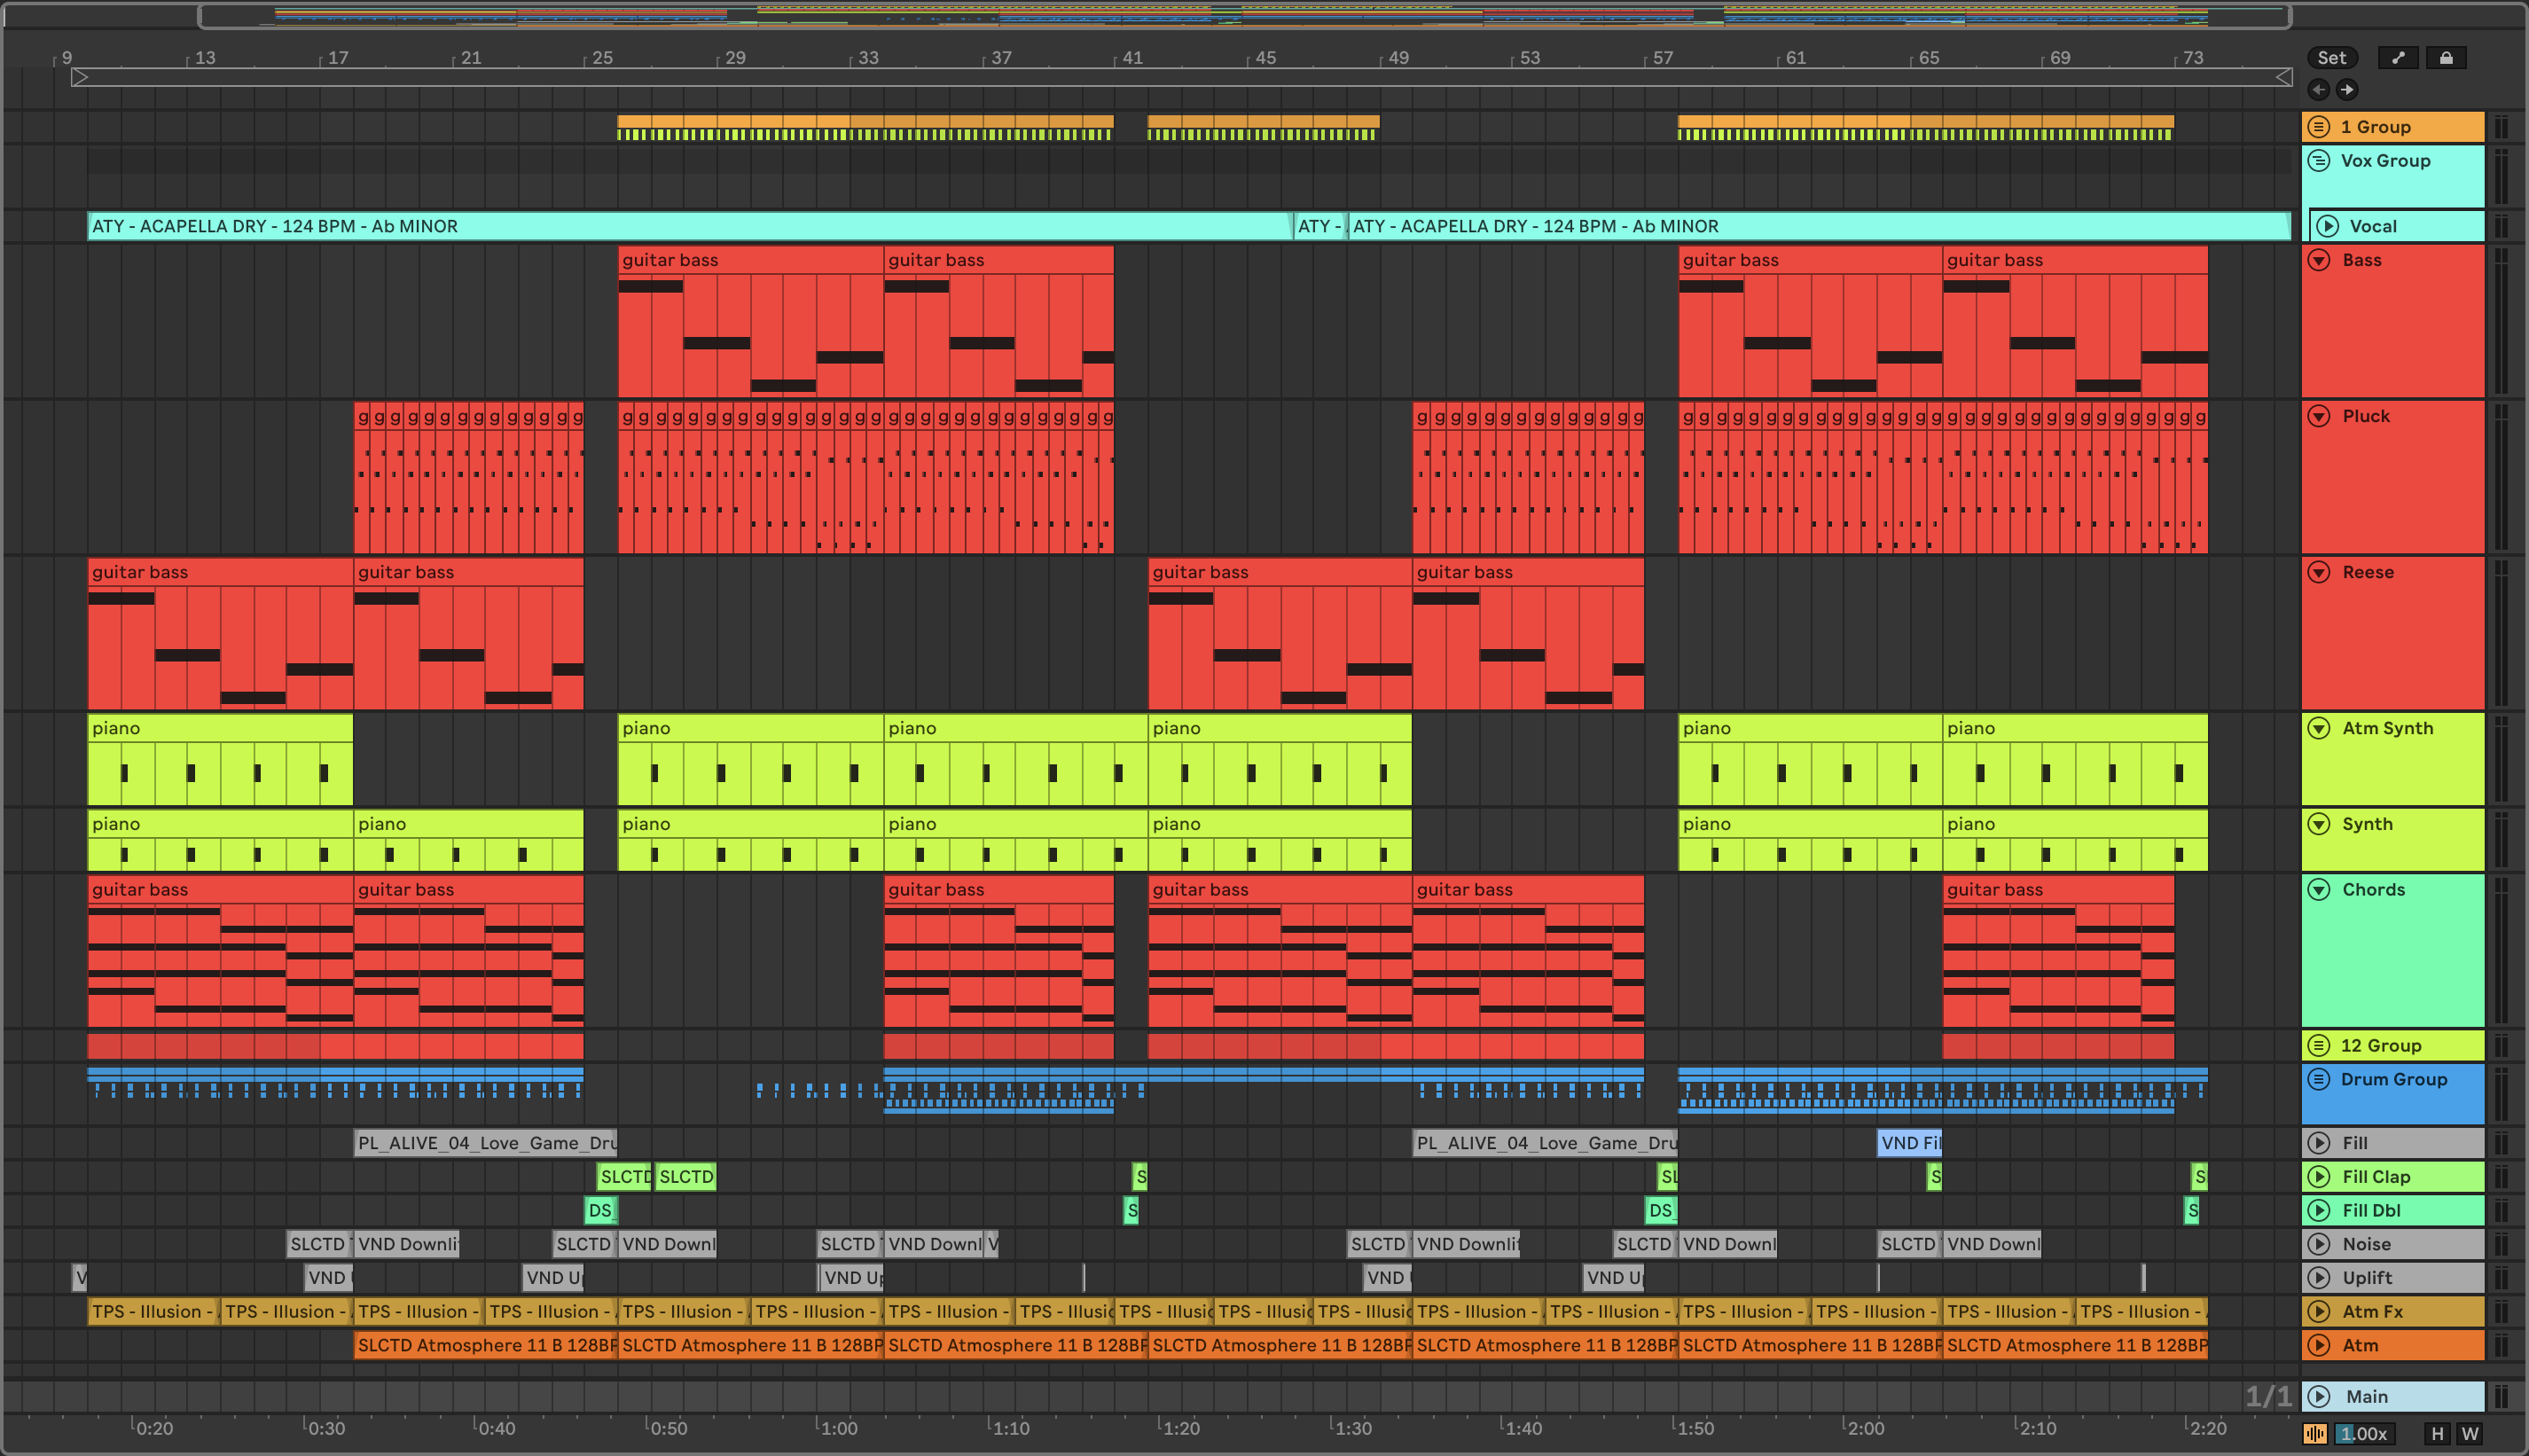
Task: Jump to previous locator arrow
Action: [2318, 90]
